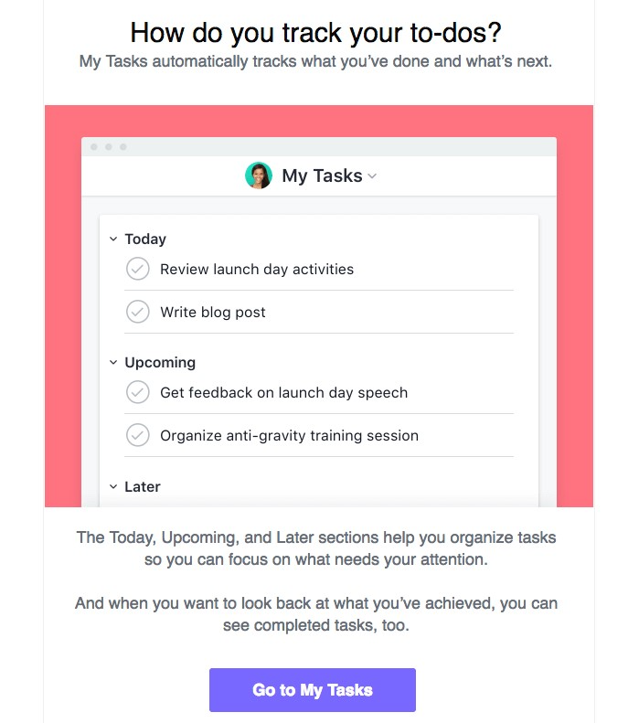The height and width of the screenshot is (723, 639).
Task: Open the My Tasks dropdown chevron
Action: pyautogui.click(x=372, y=176)
